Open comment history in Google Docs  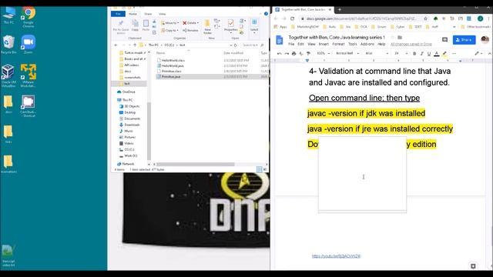444,39
